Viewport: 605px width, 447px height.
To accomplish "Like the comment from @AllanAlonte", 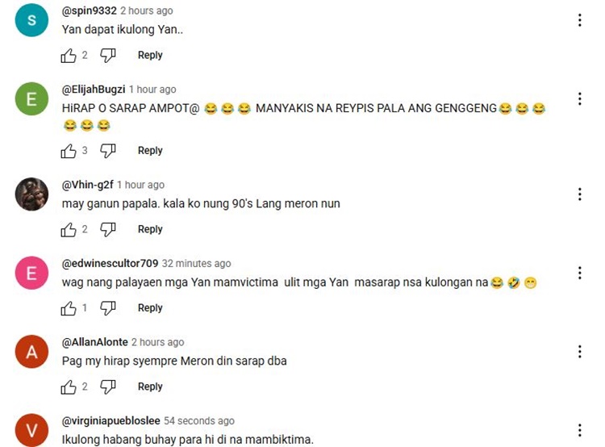I will click(69, 387).
